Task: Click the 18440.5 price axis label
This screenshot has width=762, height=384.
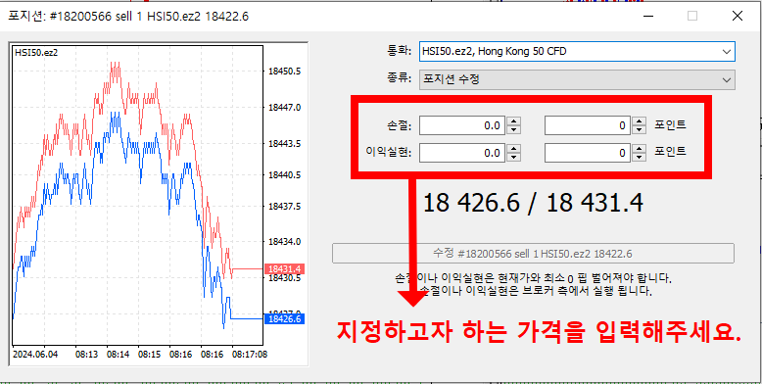Action: click(x=284, y=174)
